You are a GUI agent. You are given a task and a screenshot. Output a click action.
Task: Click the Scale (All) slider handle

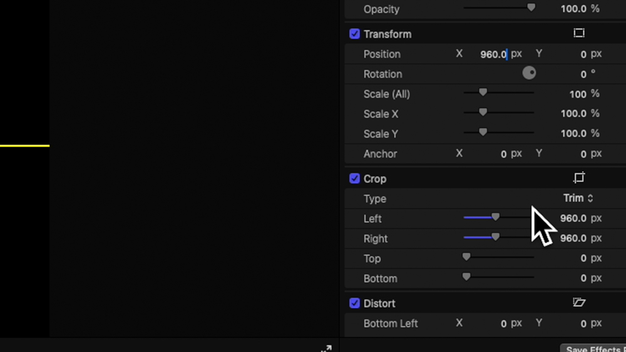click(x=483, y=93)
